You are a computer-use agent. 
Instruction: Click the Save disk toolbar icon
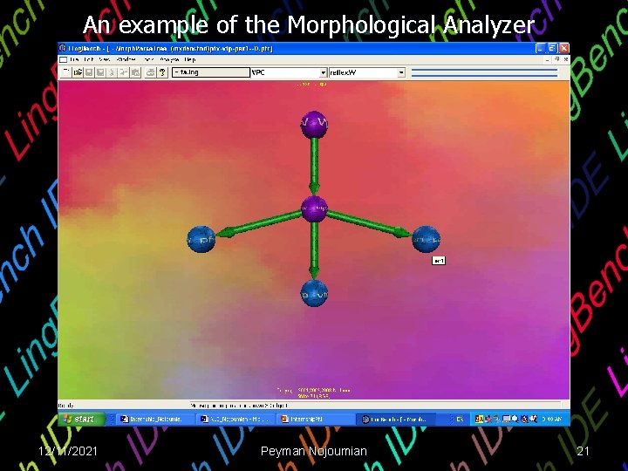[x=89, y=72]
